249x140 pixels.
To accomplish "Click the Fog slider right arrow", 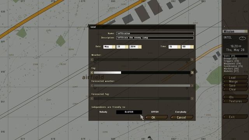I will pyautogui.click(x=192, y=73).
